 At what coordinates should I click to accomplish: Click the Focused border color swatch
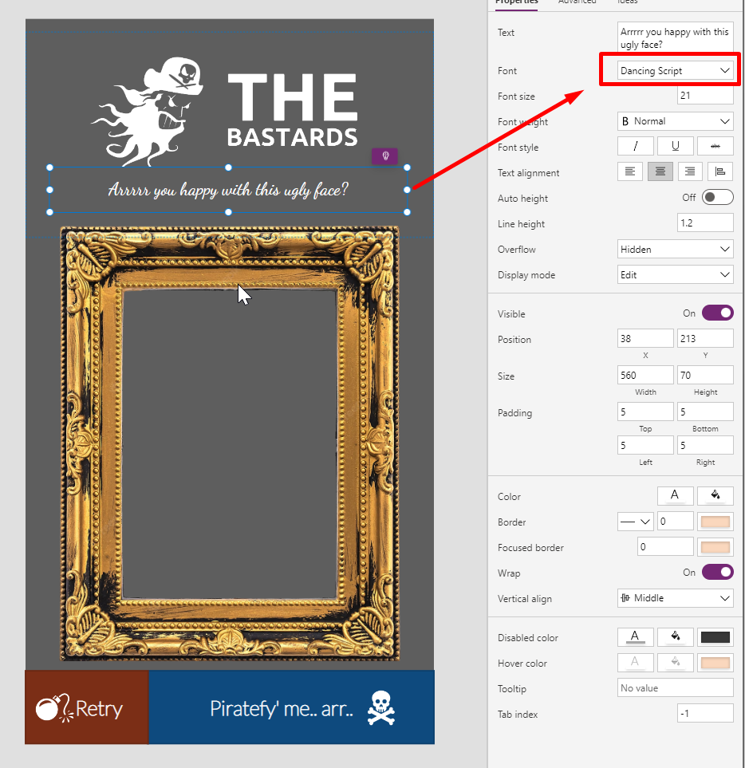(x=715, y=546)
